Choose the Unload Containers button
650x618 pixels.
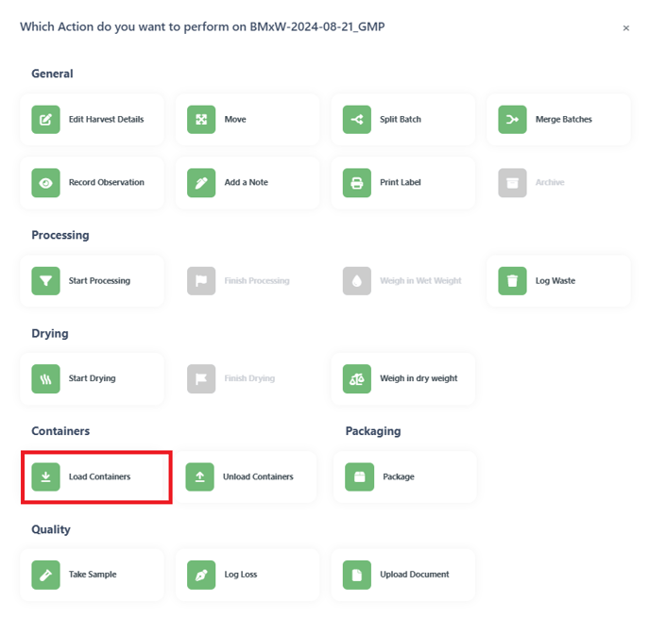pyautogui.click(x=248, y=476)
